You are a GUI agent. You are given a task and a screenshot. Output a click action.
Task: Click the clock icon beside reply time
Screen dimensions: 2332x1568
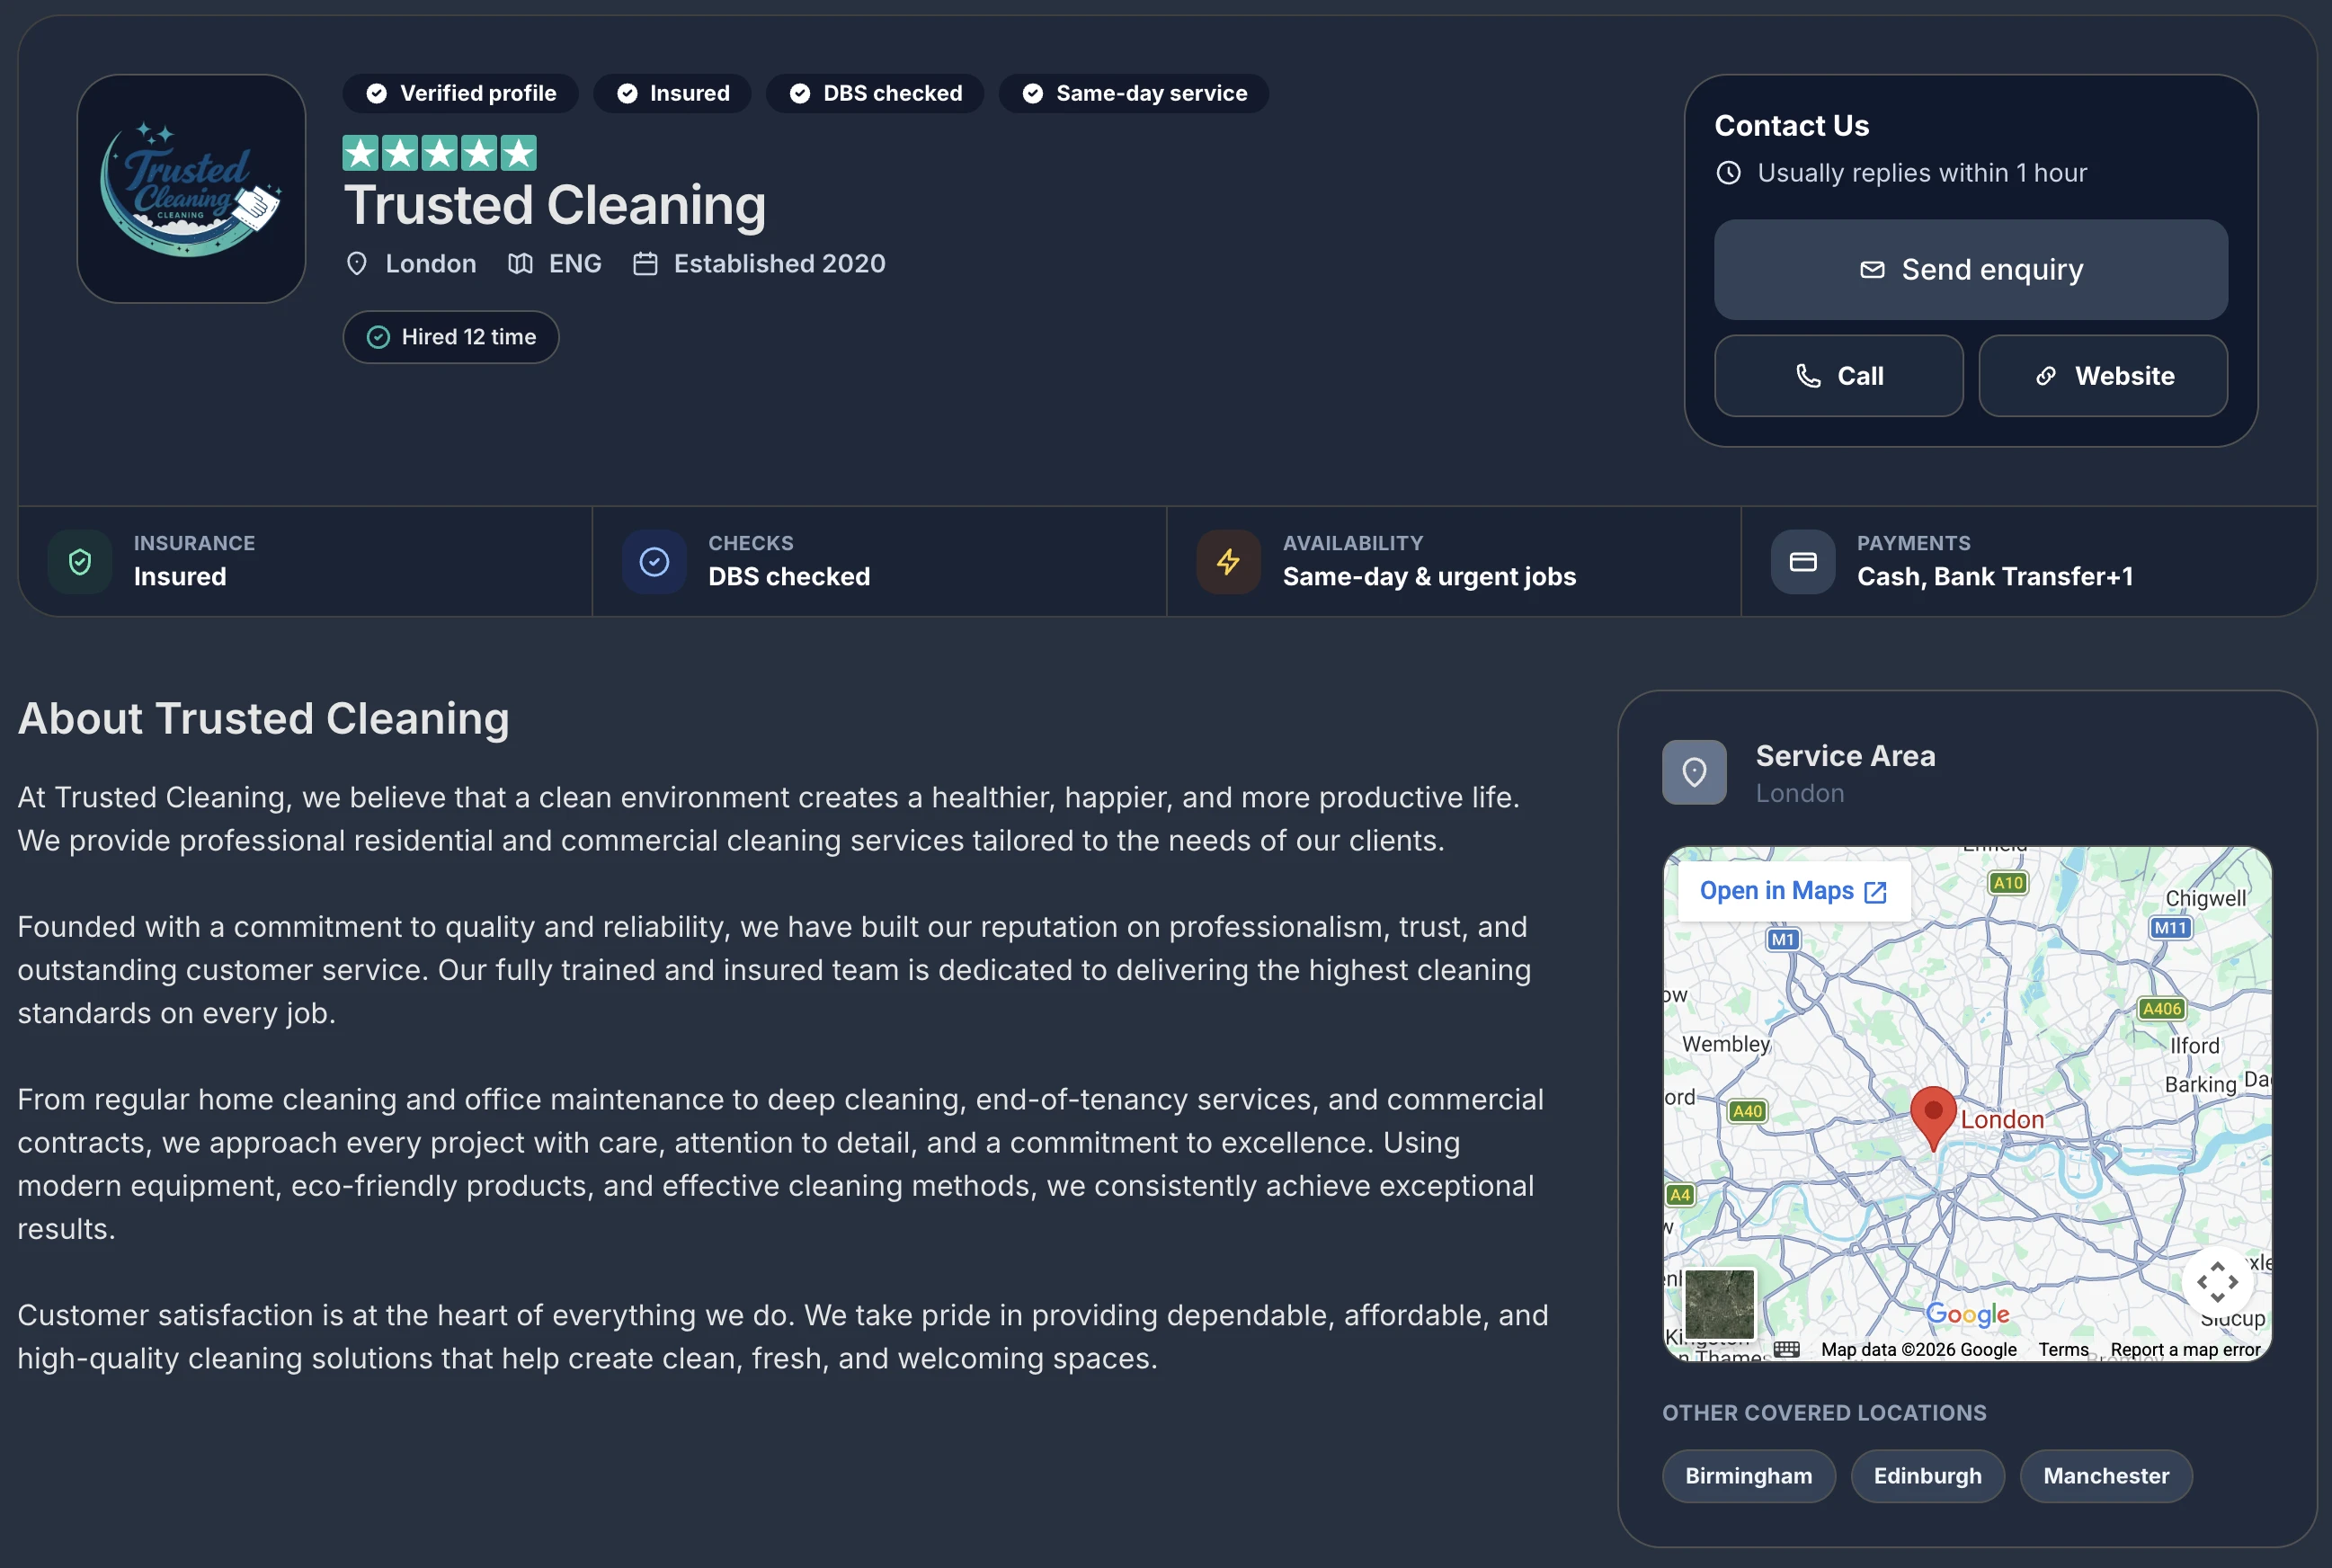pos(1729,173)
